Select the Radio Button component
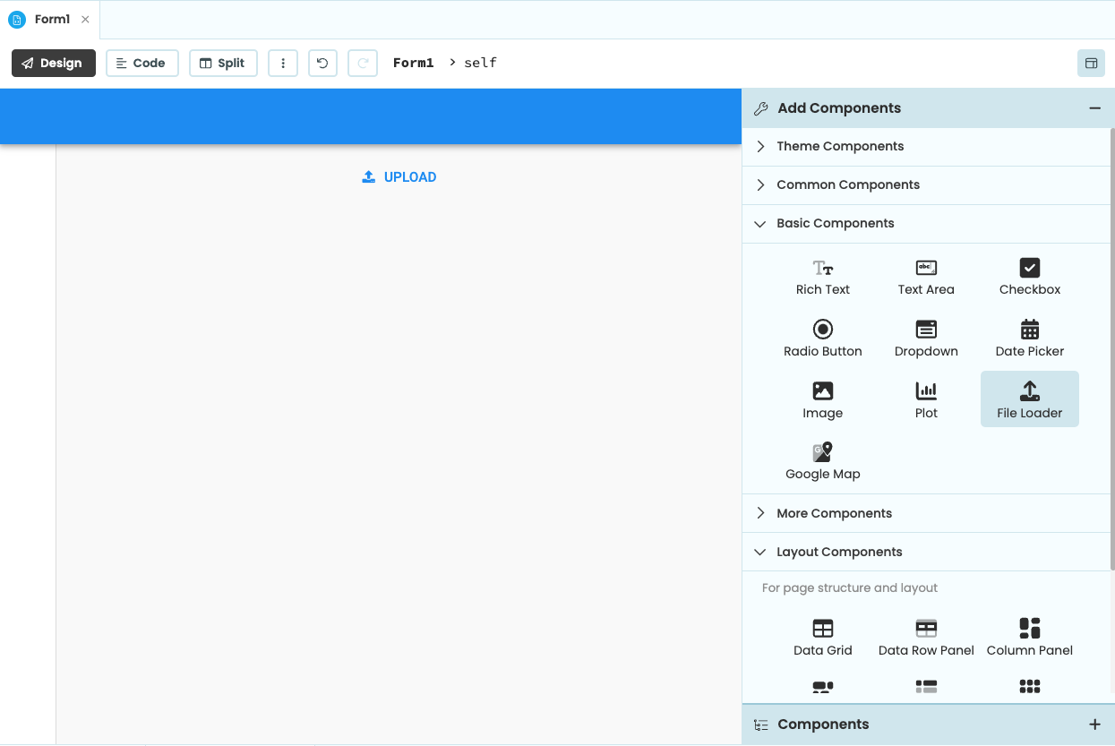The image size is (1115, 746). (x=822, y=338)
